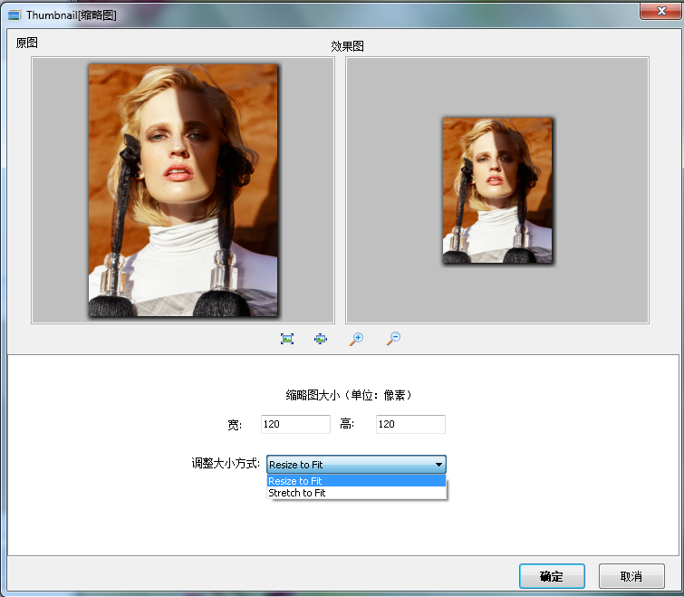Click the 缩略图大小 thumbnail size heading
684x597 pixels.
coord(350,395)
